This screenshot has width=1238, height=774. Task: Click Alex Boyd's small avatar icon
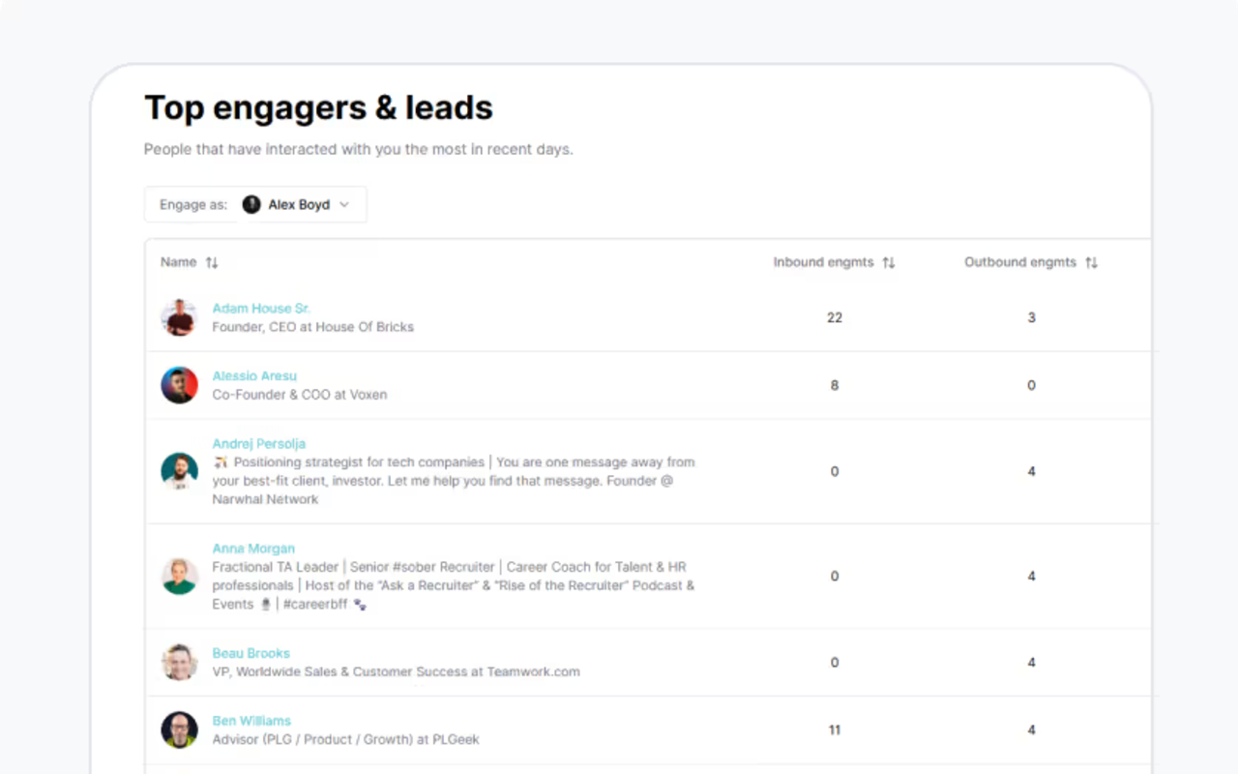click(x=251, y=204)
